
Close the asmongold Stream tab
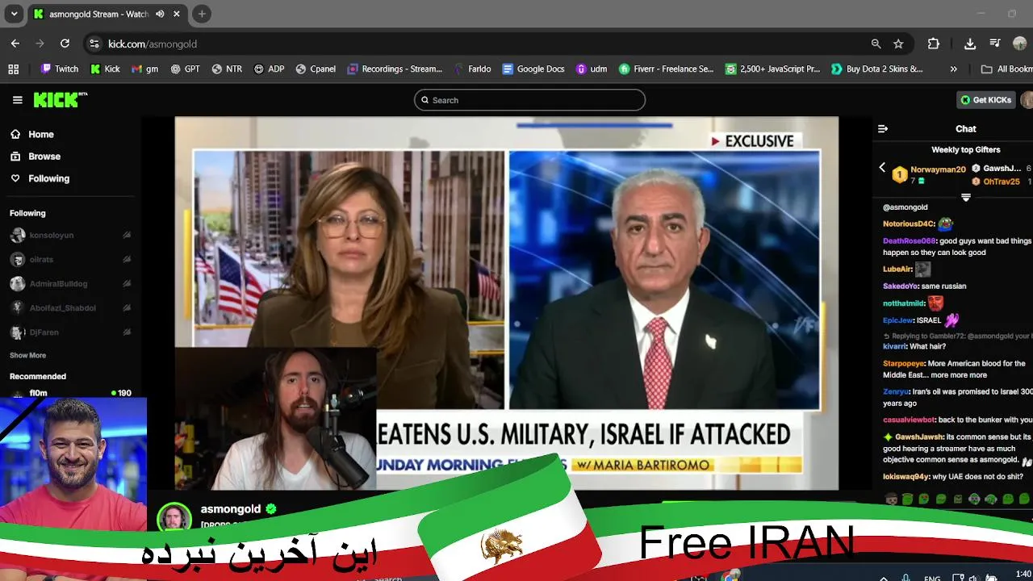click(x=177, y=14)
